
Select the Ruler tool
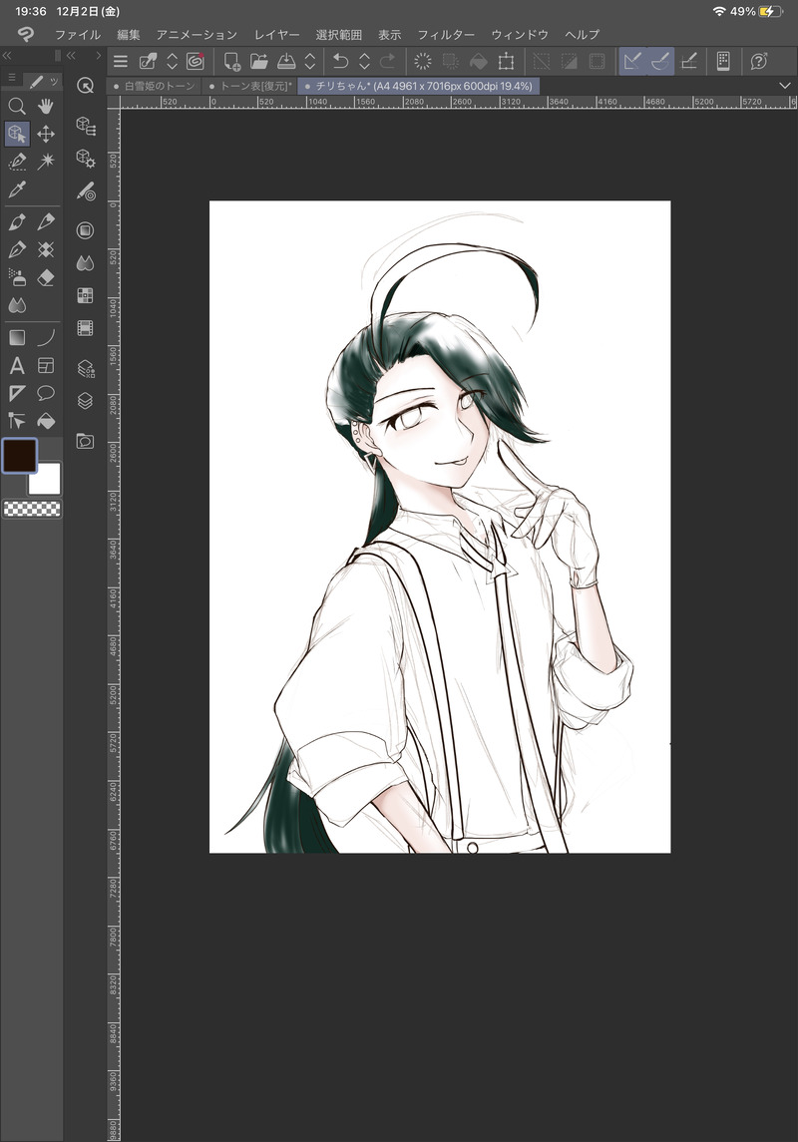tap(17, 393)
